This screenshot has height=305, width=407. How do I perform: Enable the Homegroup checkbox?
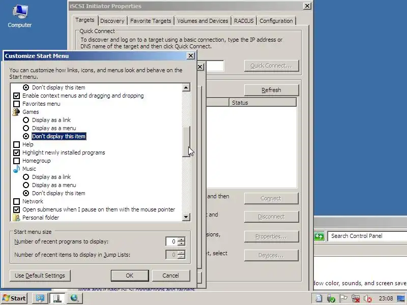(x=16, y=161)
